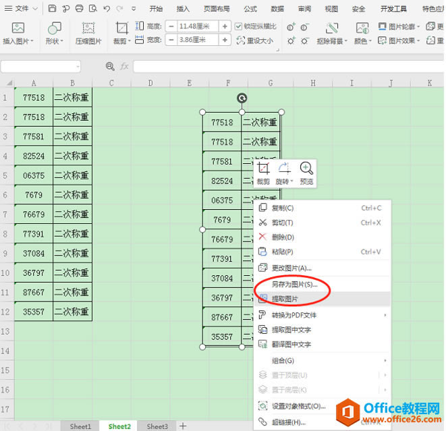This screenshot has width=446, height=431.
Task: Click the 重设大小 reset size button
Action: tap(255, 40)
